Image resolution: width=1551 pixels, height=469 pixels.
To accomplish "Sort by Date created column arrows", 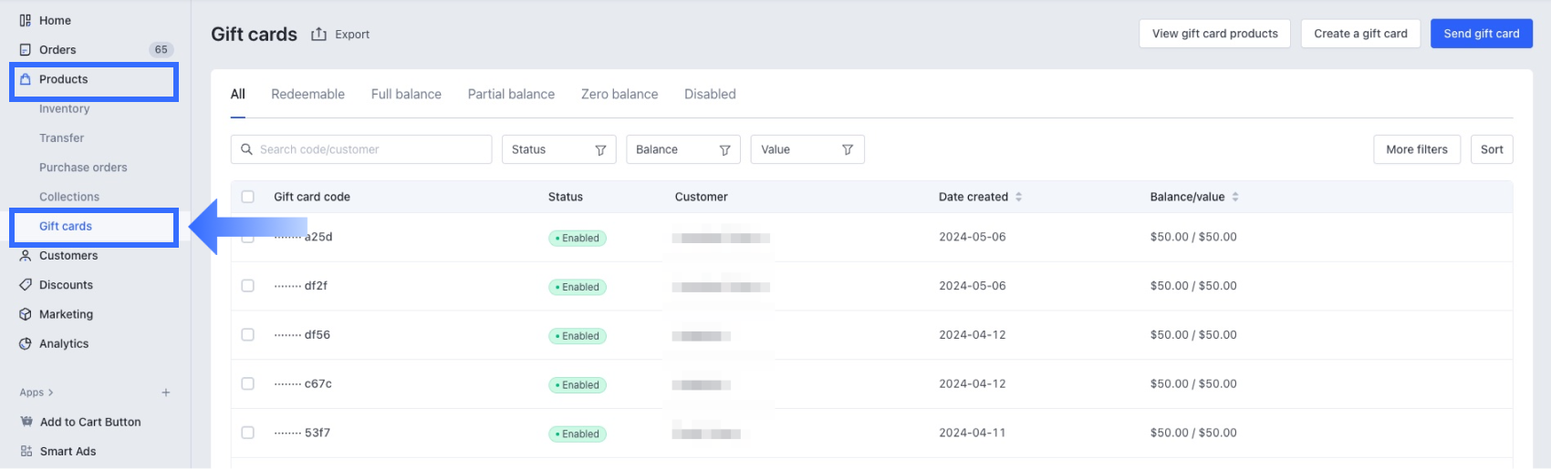I will click(x=1018, y=197).
